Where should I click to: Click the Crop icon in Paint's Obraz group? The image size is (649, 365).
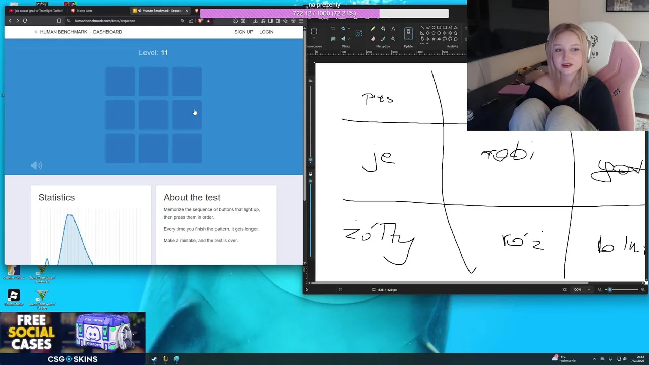[333, 29]
